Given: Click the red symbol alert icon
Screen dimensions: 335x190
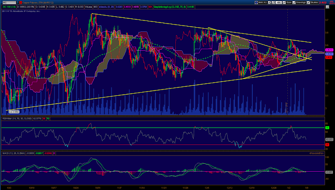Looking at the screenshot, I should click(20, 3).
